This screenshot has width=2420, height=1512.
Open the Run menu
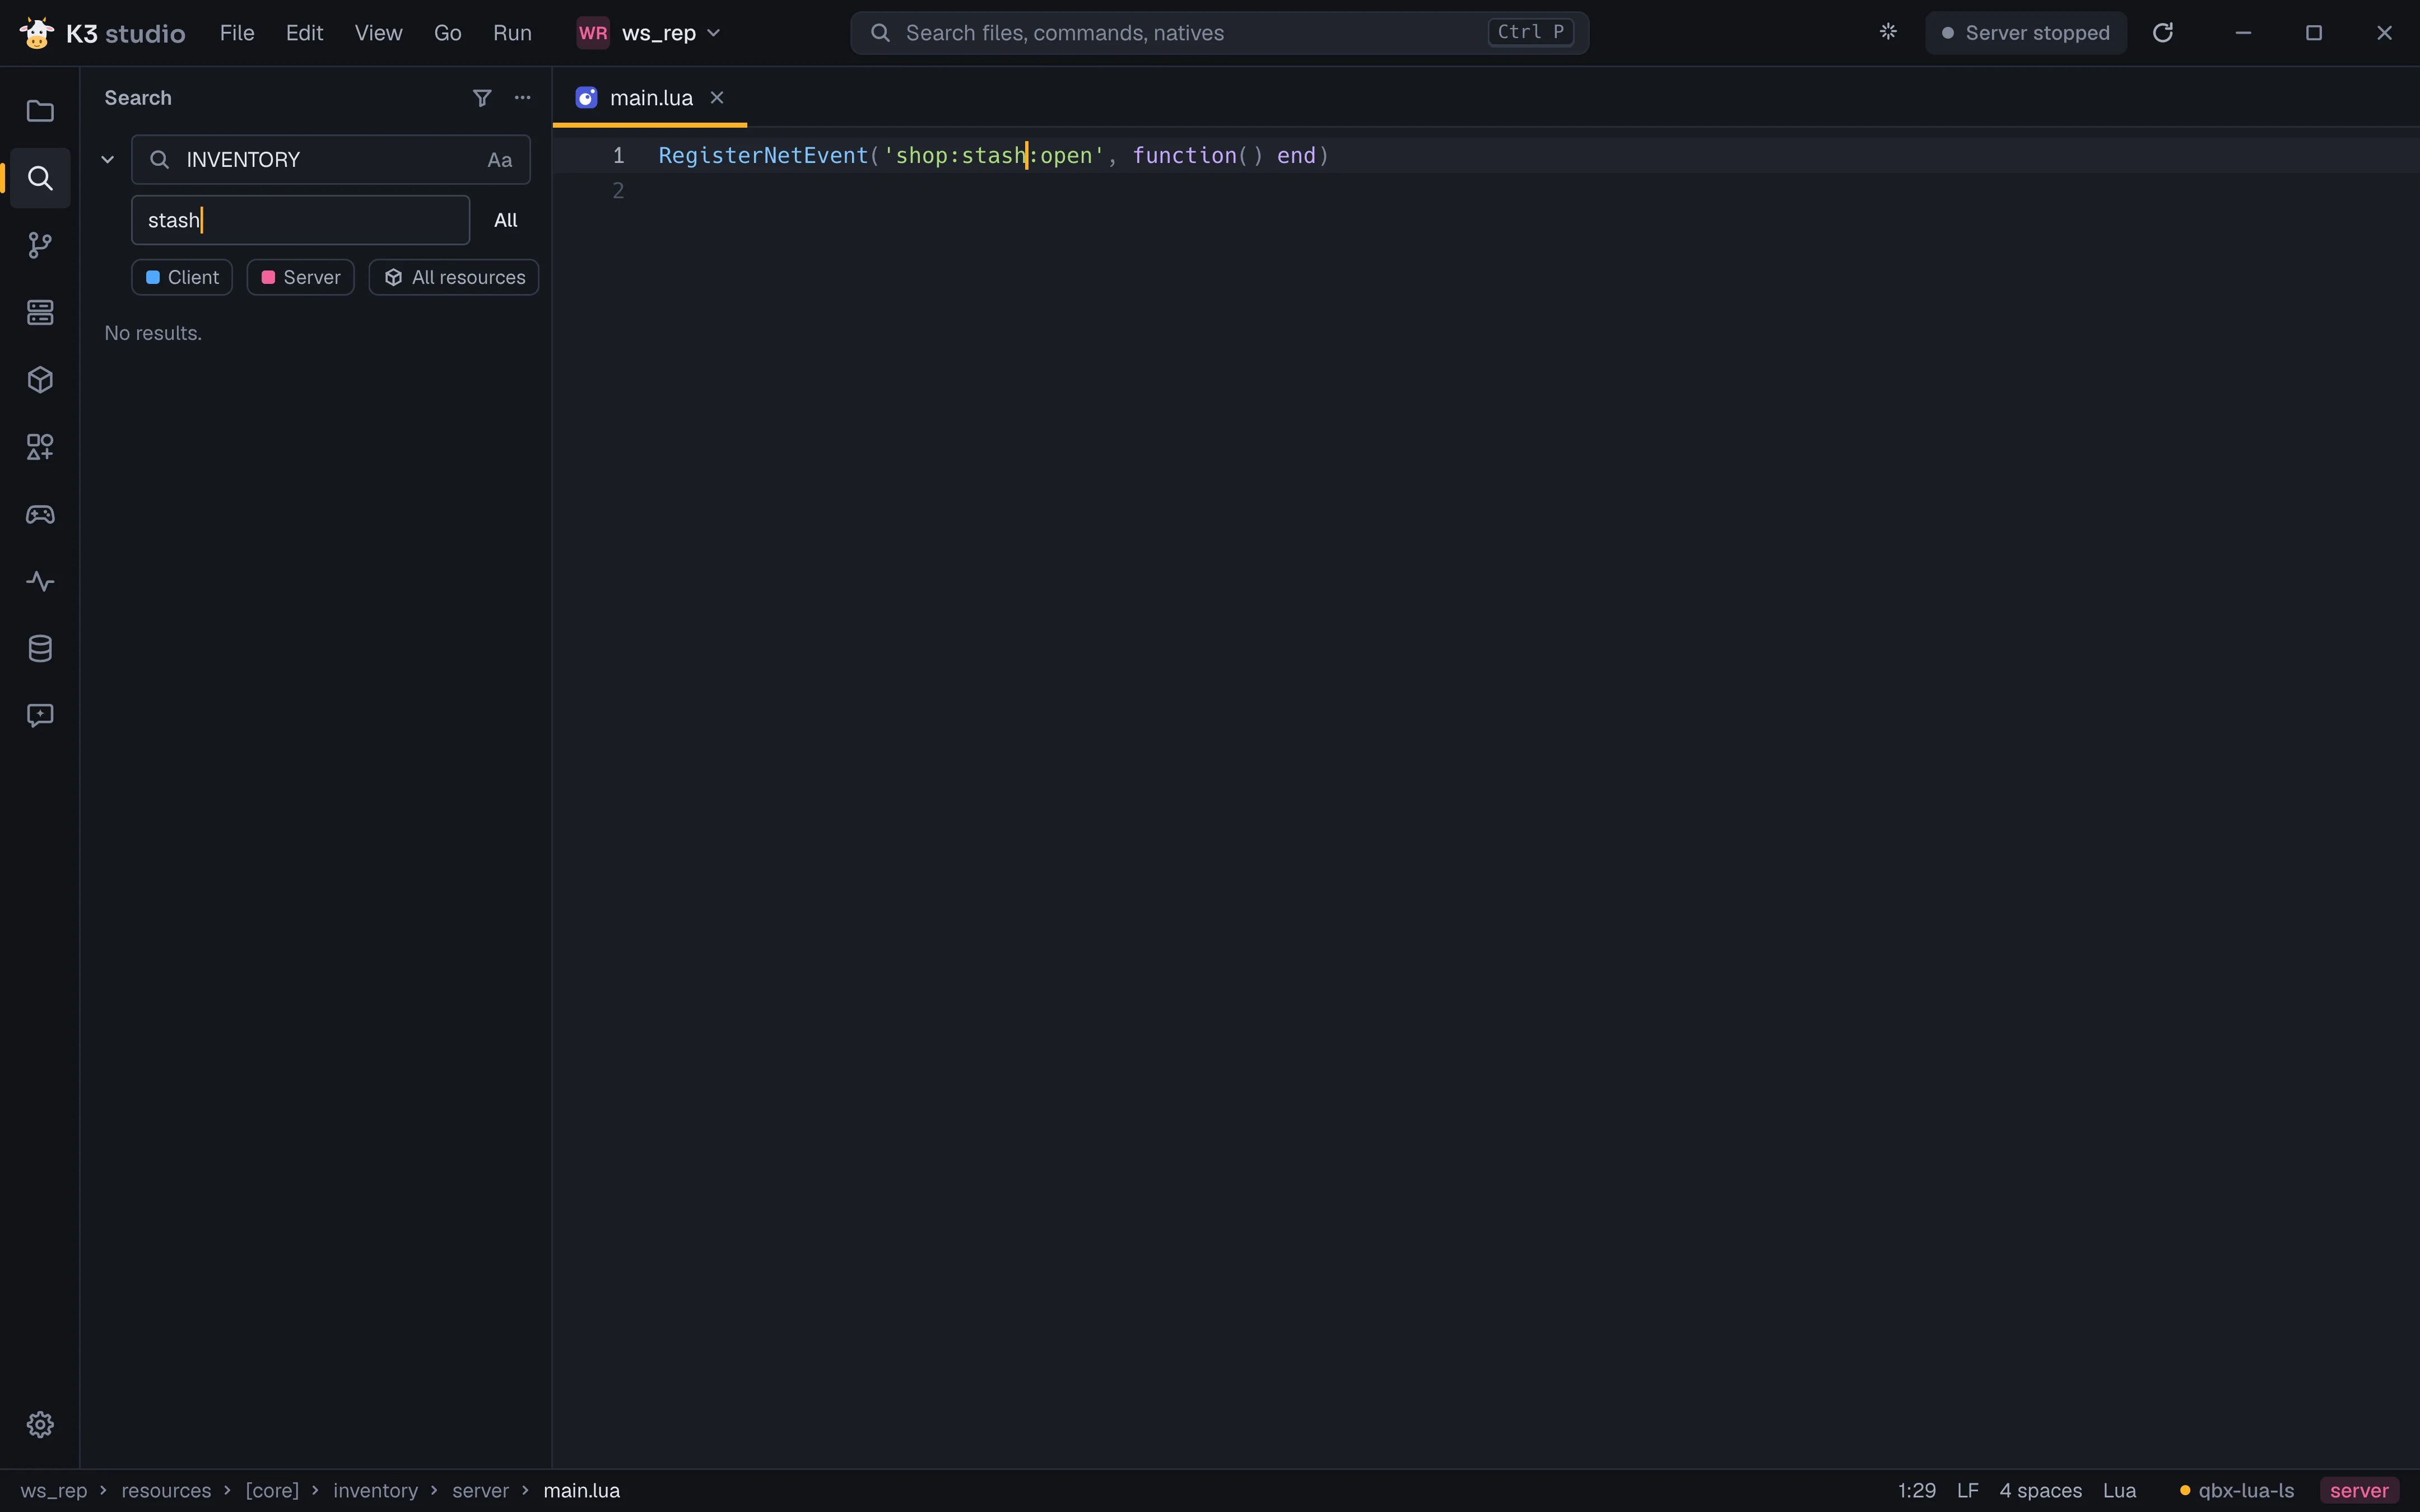click(x=512, y=33)
